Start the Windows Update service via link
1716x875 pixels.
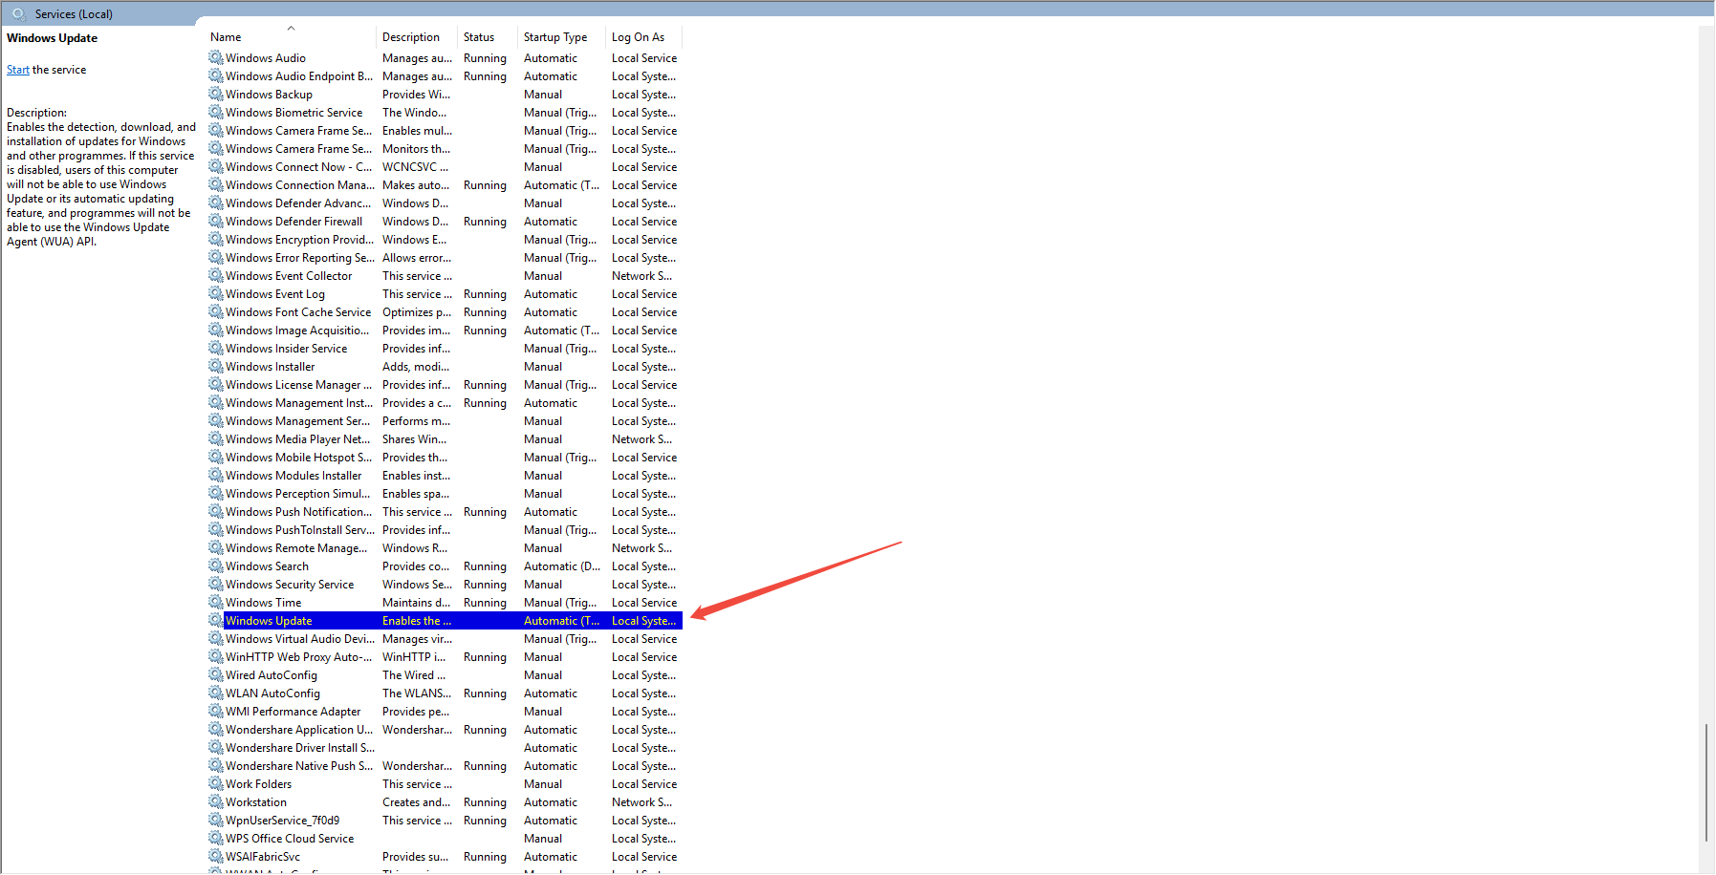pyautogui.click(x=17, y=70)
